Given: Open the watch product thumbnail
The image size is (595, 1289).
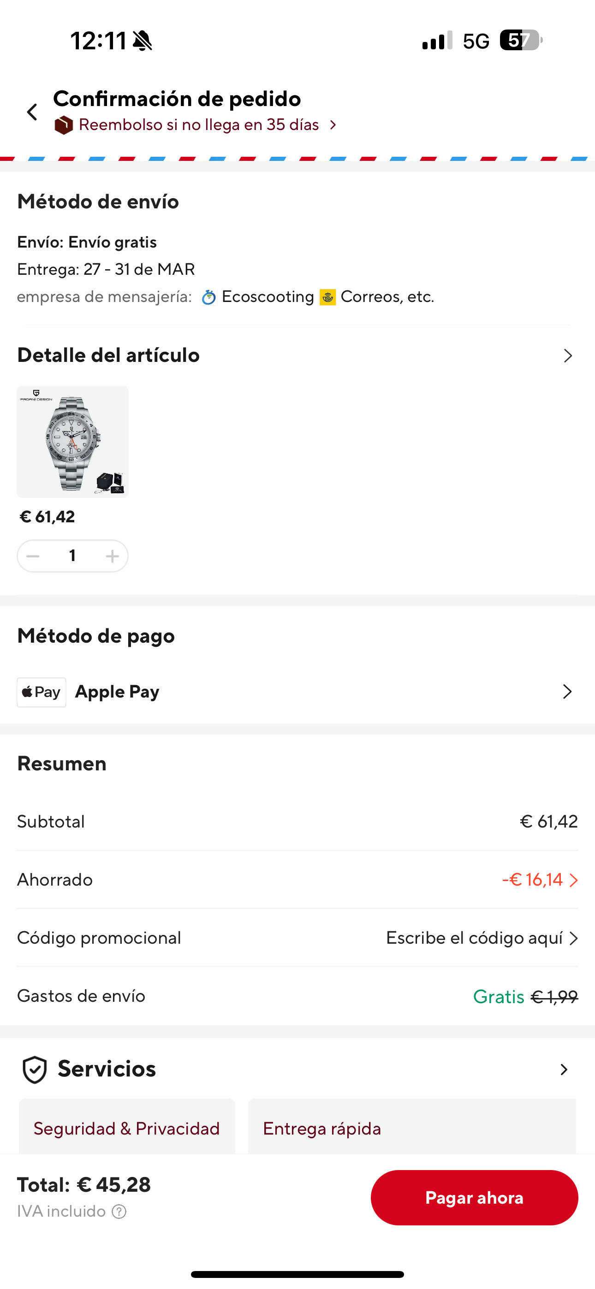Looking at the screenshot, I should click(x=72, y=442).
